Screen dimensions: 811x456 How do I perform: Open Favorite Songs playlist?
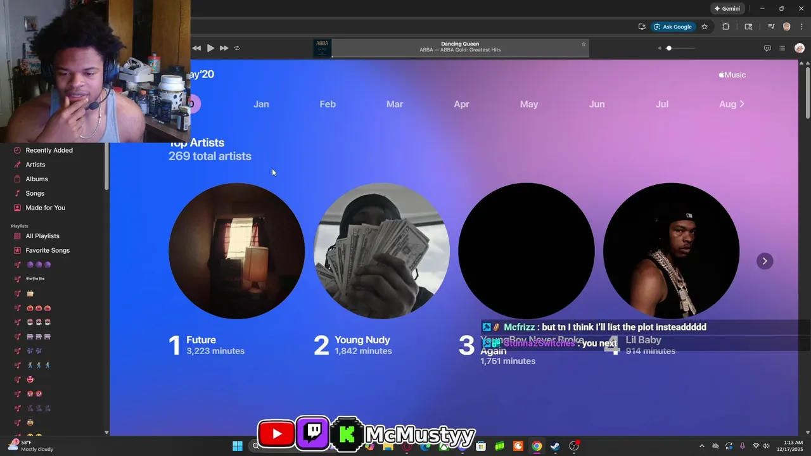pos(48,250)
